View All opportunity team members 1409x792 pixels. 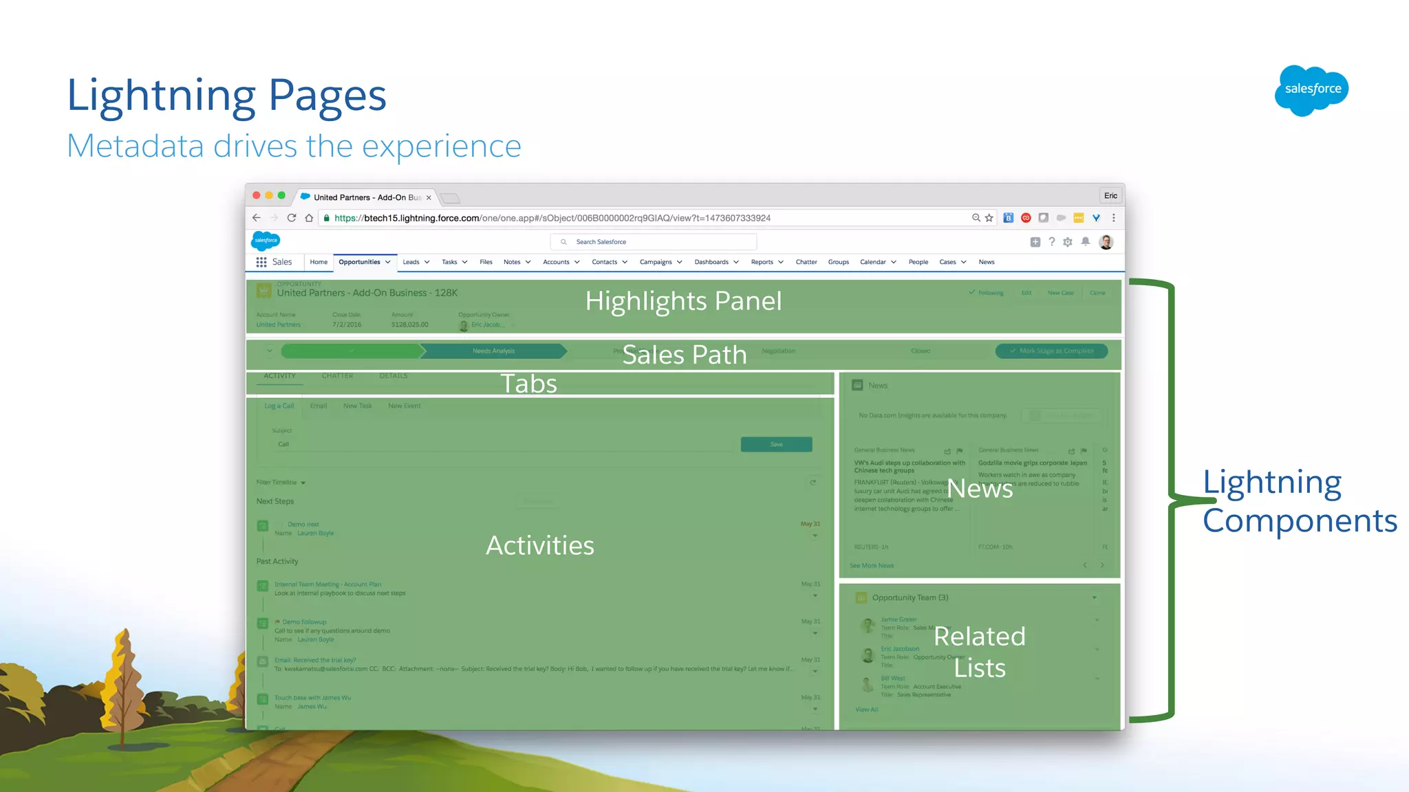tap(867, 709)
